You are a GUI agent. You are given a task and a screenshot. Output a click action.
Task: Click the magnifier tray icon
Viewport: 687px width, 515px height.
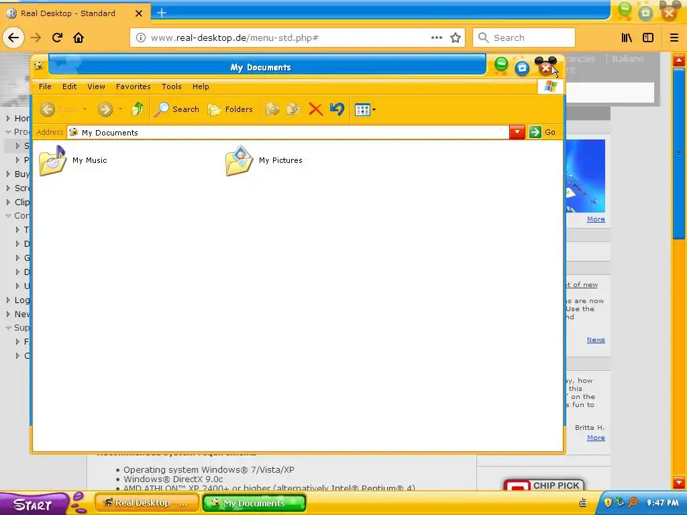633,502
